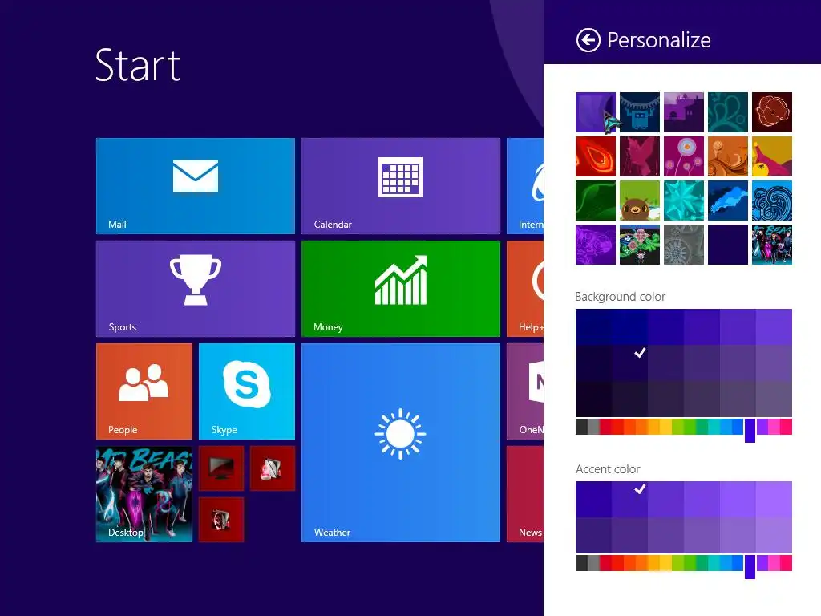Pick the teal star background pattern
This screenshot has width=821, height=616.
pyautogui.click(x=683, y=201)
